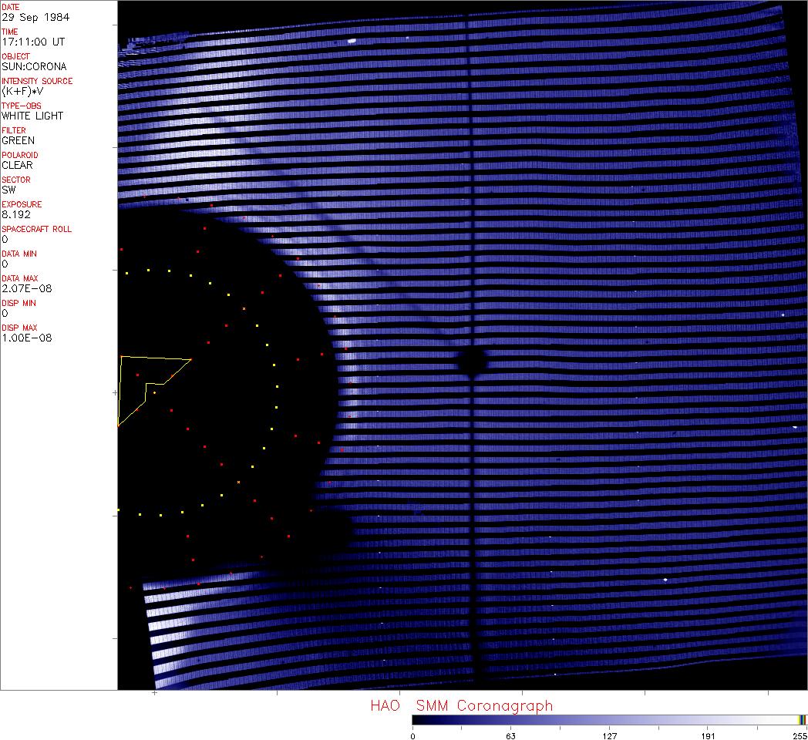Select the 17:11:00 UT time value
This screenshot has height=740, width=808.
coord(32,42)
